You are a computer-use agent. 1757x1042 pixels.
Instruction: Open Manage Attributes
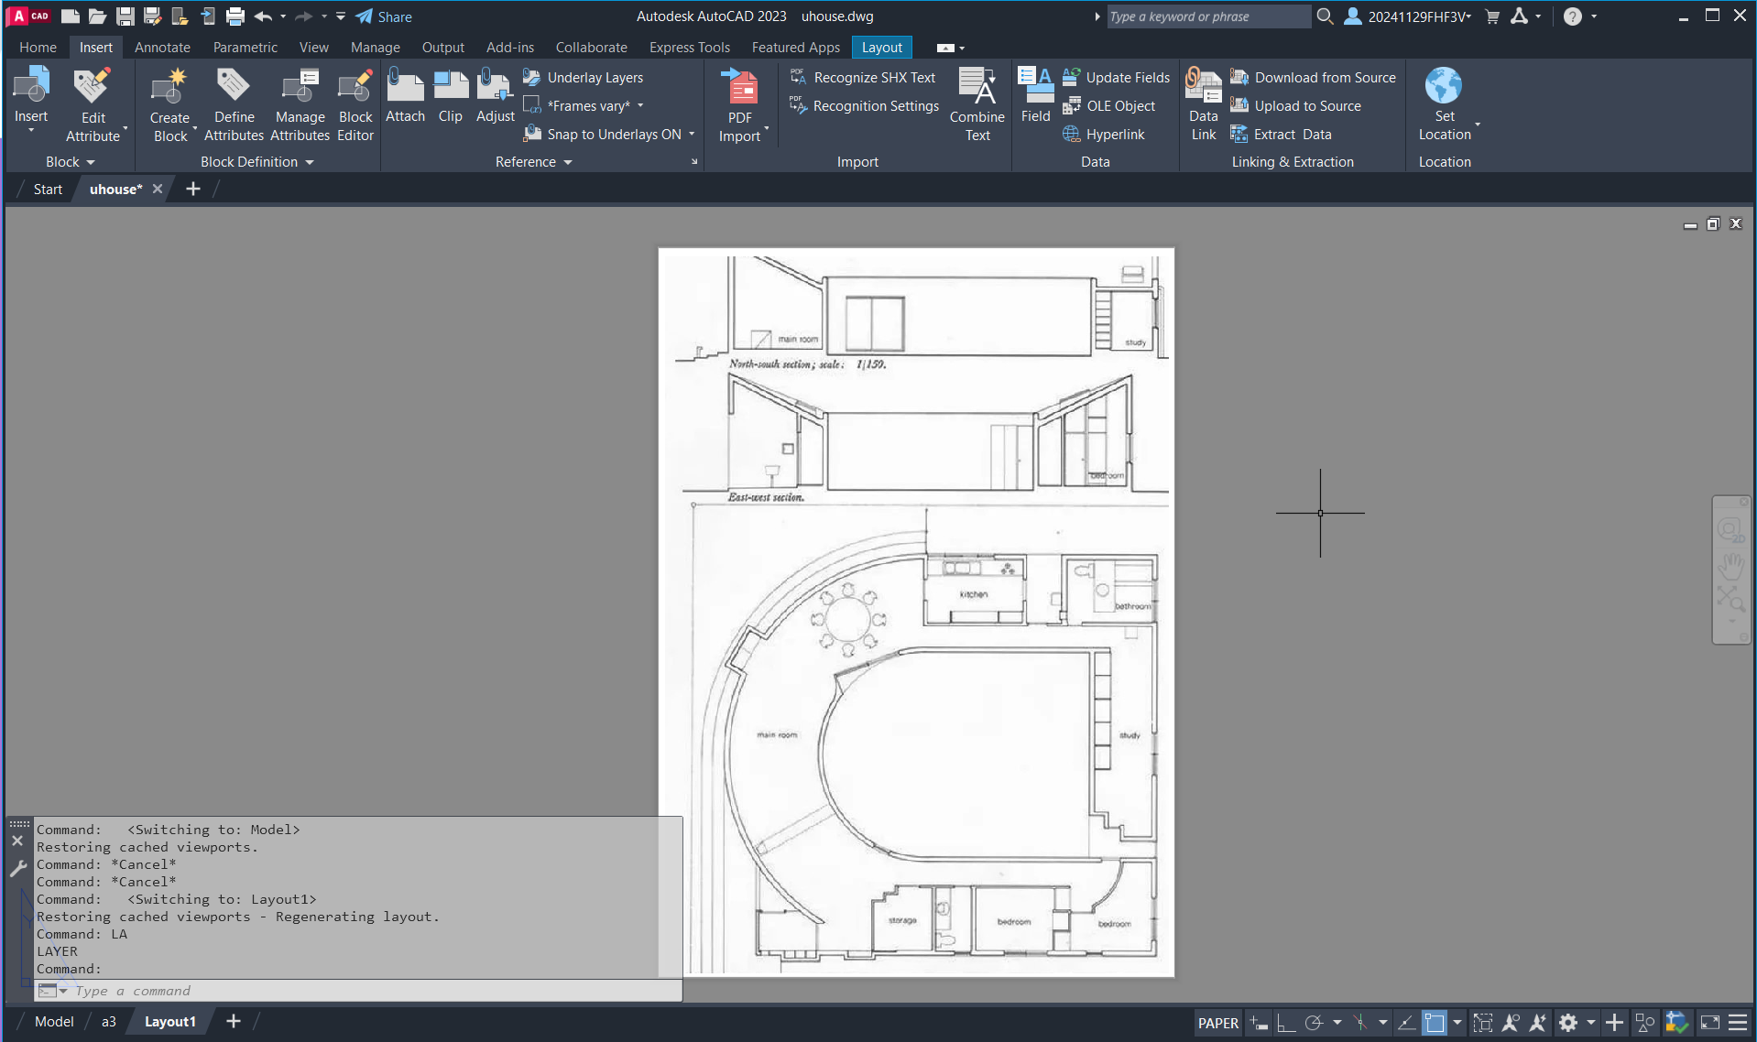click(300, 104)
